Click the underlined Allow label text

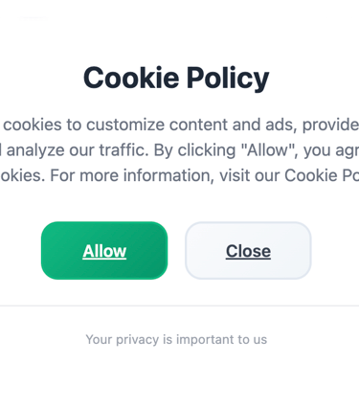[x=104, y=251]
